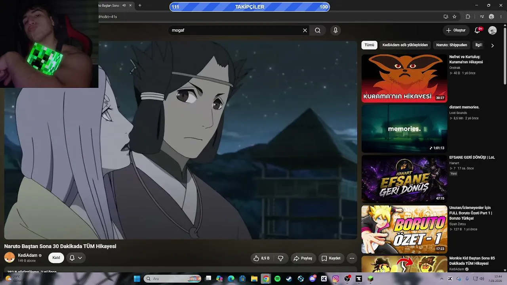Screen dimensions: 507x285
Task: Click title Nefret ve Kurtuluş: Kurama'nın Hikayesi
Action: (466, 59)
